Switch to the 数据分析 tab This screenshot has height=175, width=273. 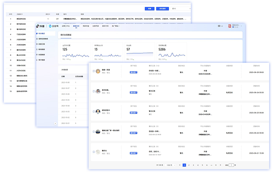[76, 26]
